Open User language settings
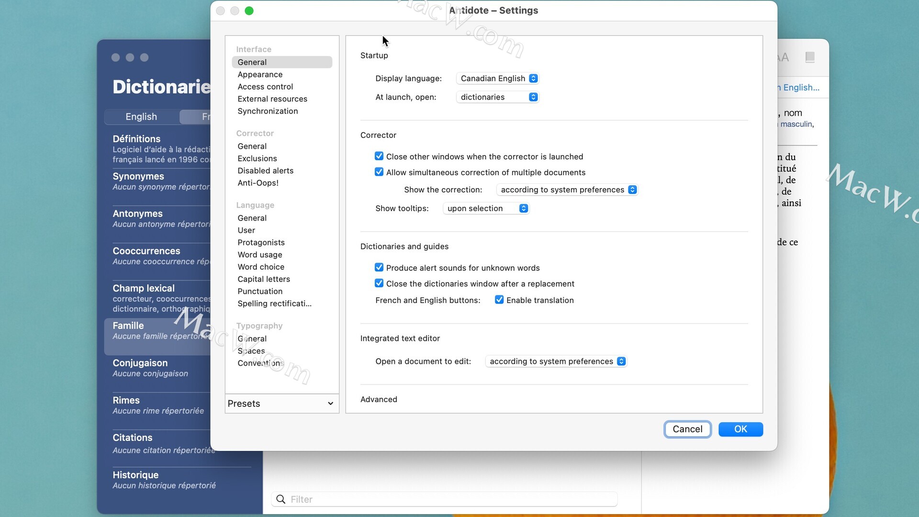Viewport: 919px width, 517px height. 246,230
